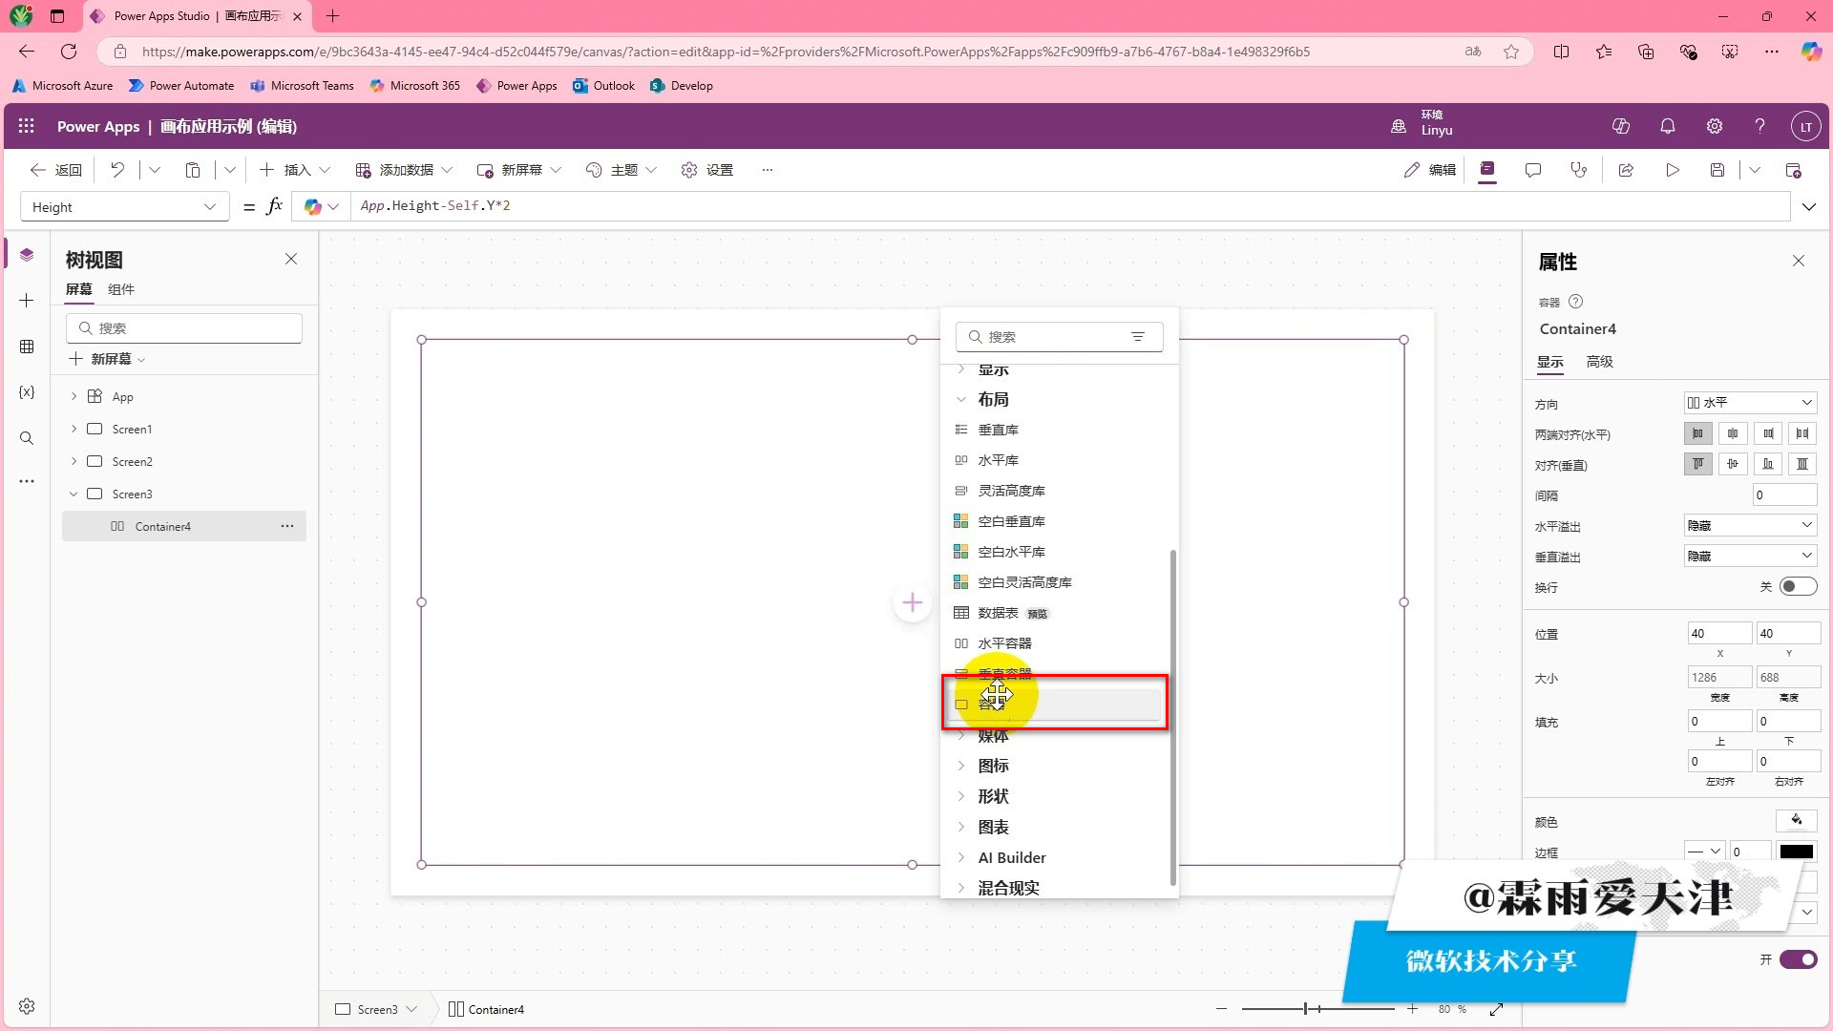Click the 返回 back button
Screen dimensions: 1833x1031
[x=56, y=170]
